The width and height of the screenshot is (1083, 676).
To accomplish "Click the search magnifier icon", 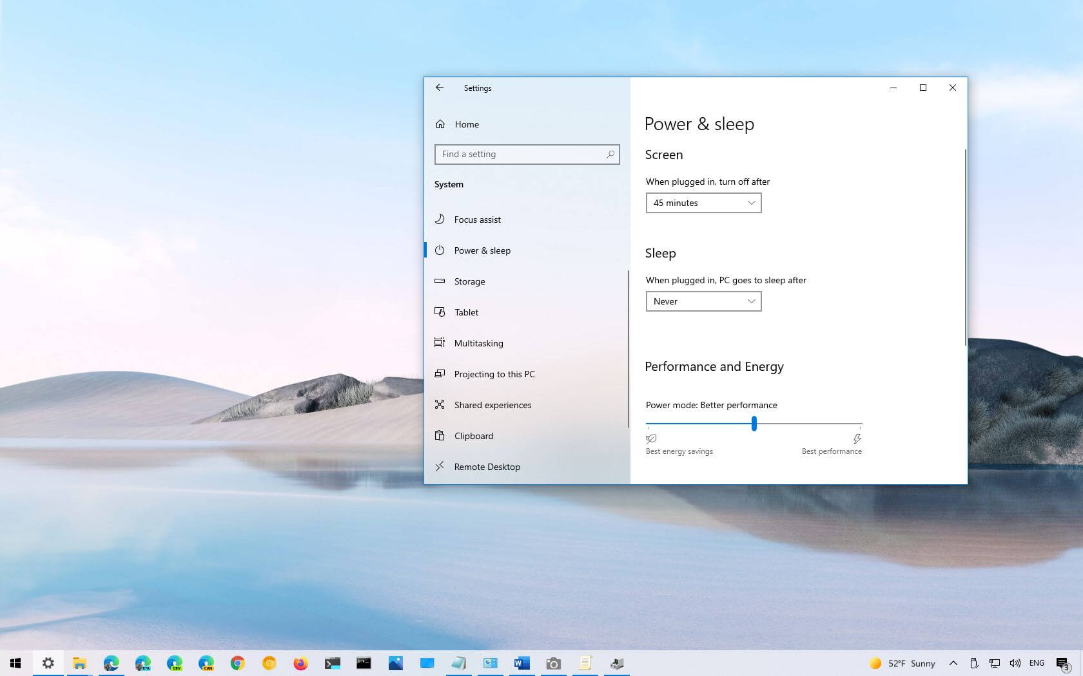I will [610, 155].
